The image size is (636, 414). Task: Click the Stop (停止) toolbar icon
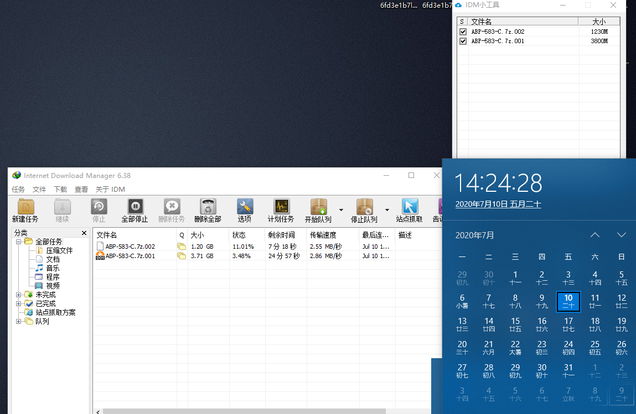[99, 206]
